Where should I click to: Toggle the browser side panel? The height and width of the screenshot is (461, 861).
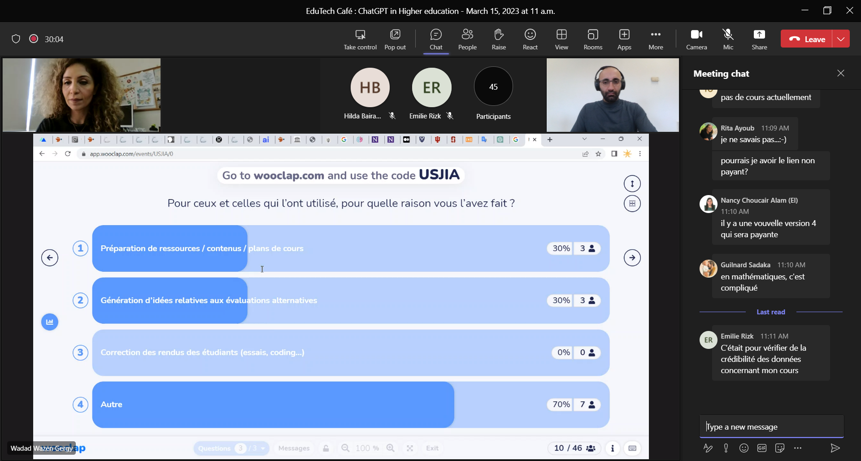click(614, 154)
